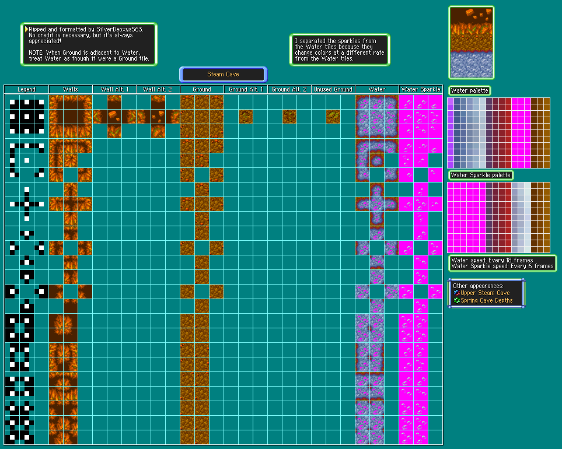Click the tileset preview thumbnail in the corner
This screenshot has height=449, width=562.
[472, 43]
